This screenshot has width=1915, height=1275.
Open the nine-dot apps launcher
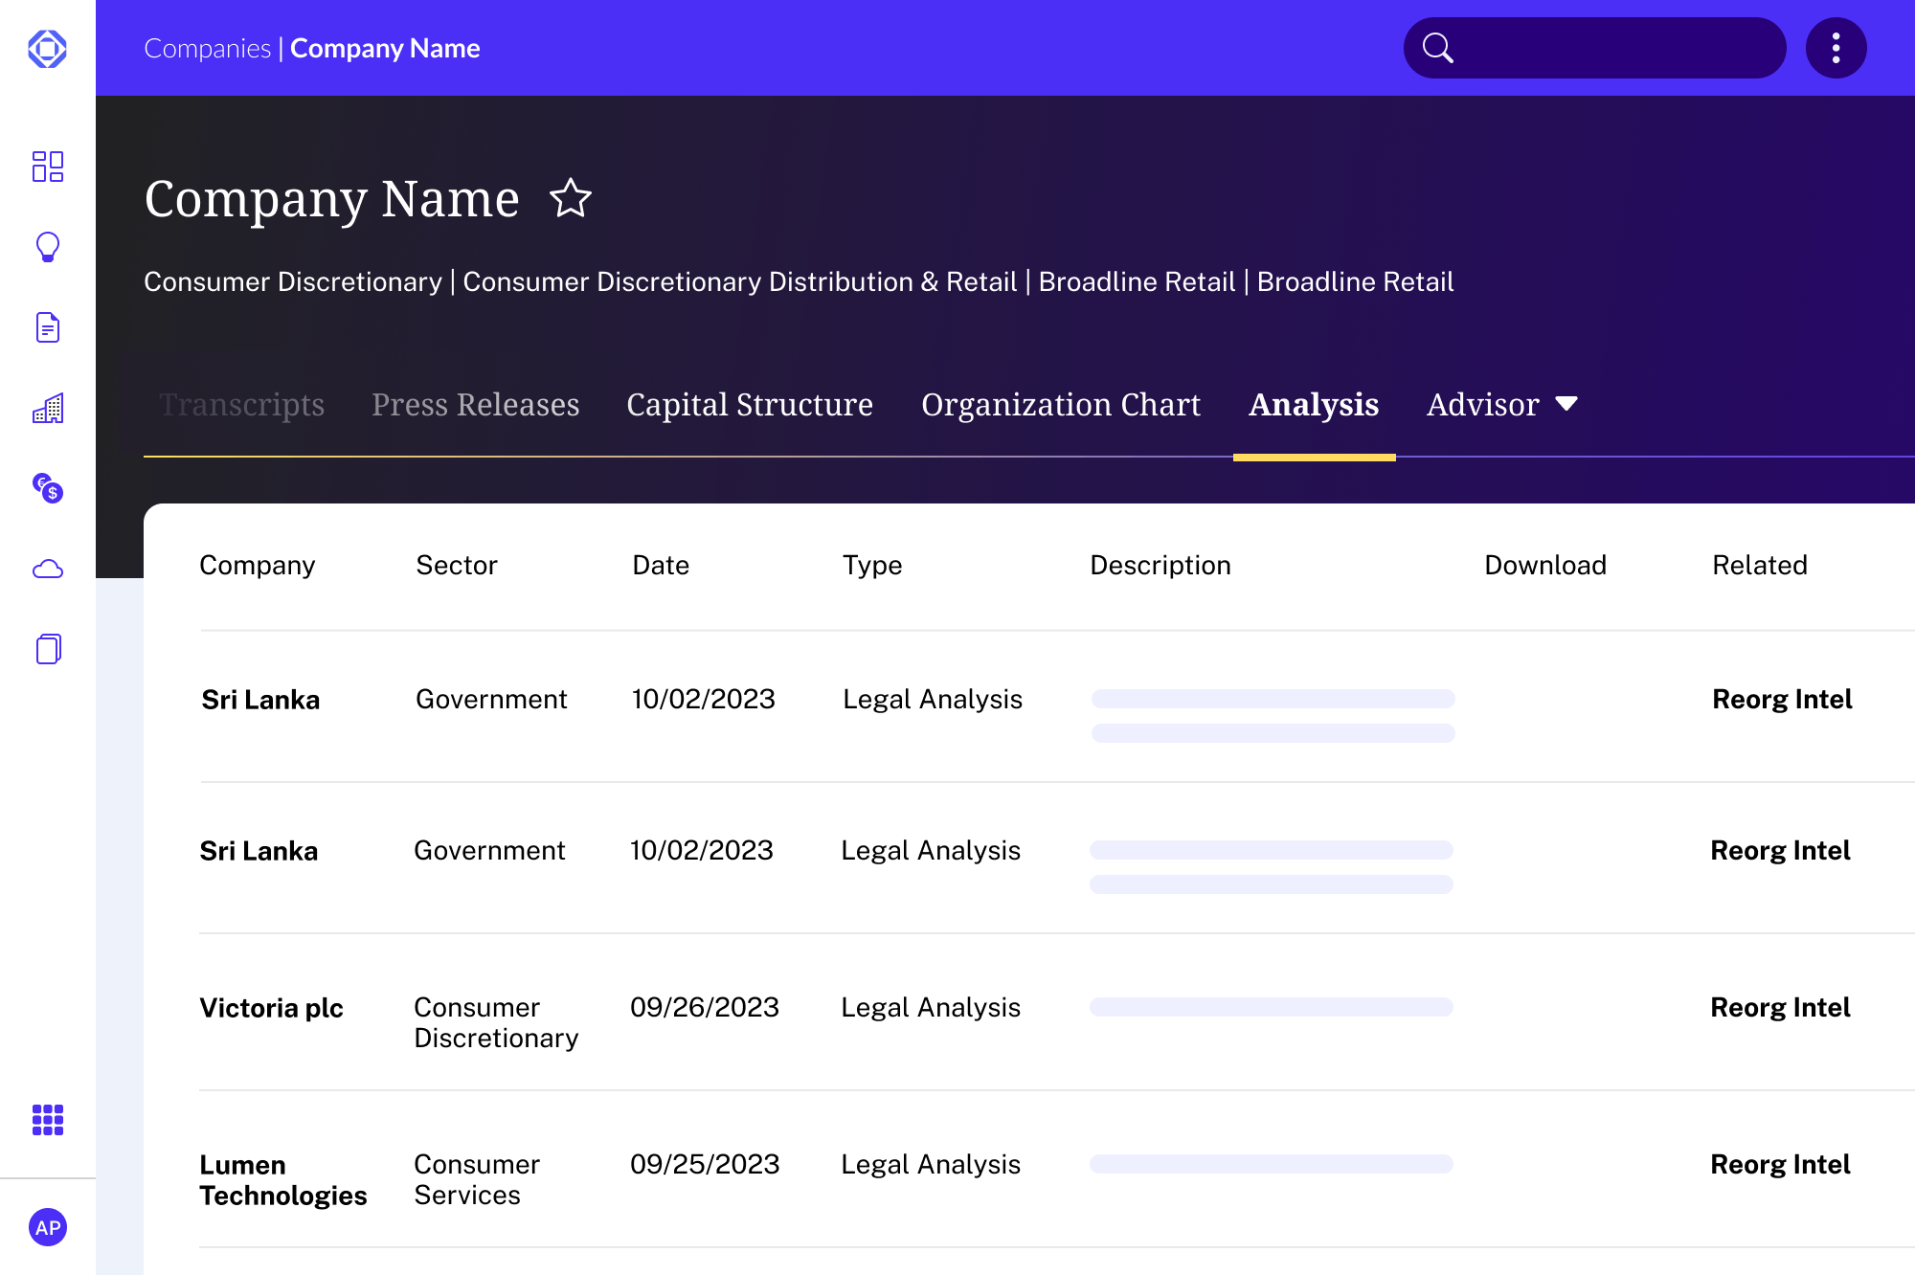click(47, 1119)
